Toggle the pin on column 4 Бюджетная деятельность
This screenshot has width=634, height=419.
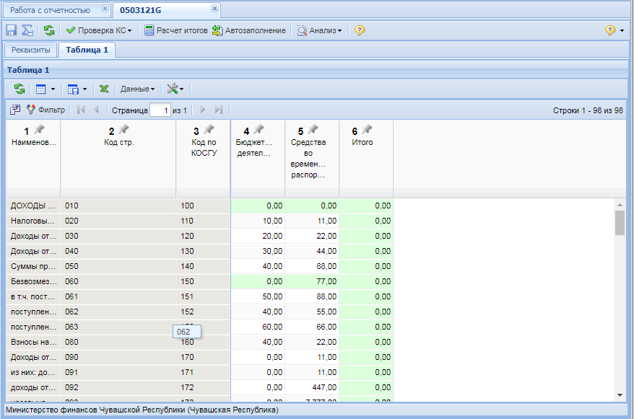click(x=259, y=129)
